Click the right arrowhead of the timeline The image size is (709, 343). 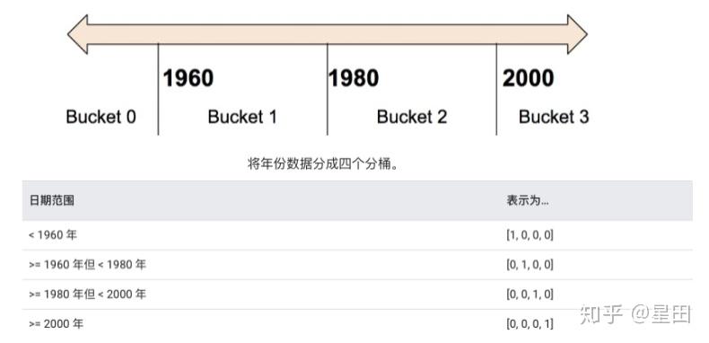click(577, 34)
